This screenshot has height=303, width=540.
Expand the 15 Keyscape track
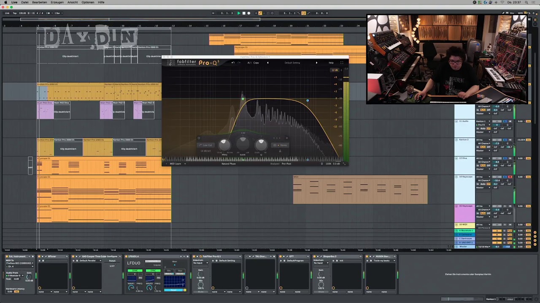456,206
